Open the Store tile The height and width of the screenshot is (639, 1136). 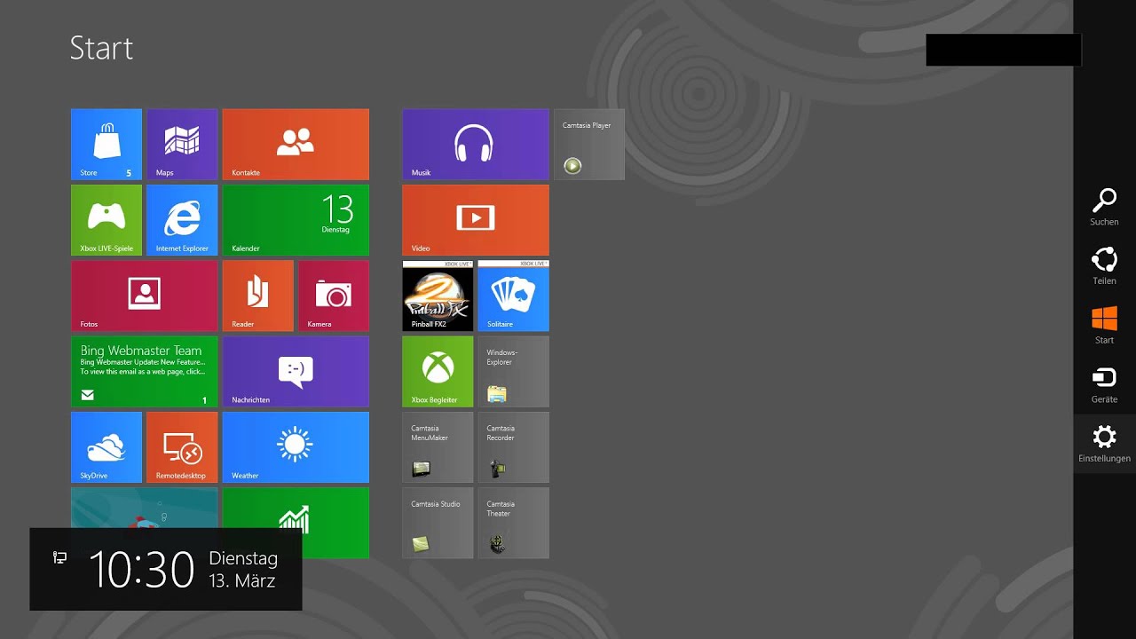106,145
